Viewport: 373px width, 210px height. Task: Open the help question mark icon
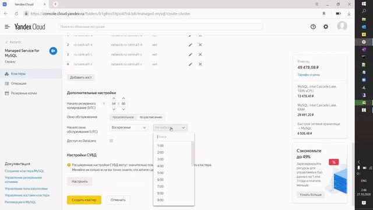pyautogui.click(x=313, y=27)
